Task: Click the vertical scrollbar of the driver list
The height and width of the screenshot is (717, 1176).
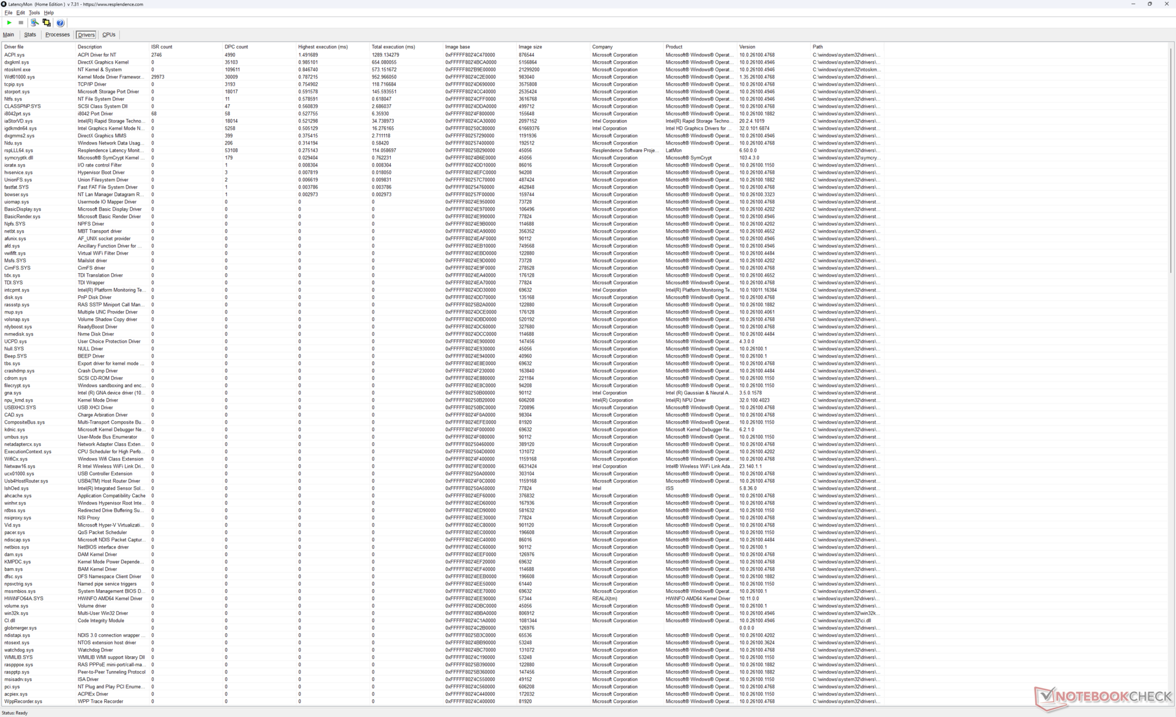Action: click(1170, 159)
